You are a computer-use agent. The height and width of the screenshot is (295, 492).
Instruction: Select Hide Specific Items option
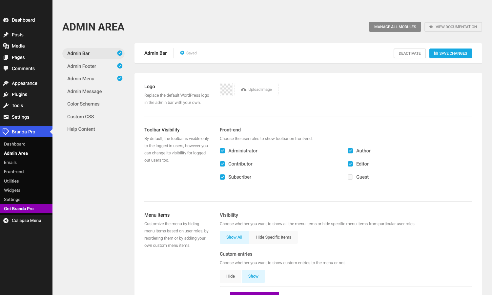pyautogui.click(x=273, y=237)
